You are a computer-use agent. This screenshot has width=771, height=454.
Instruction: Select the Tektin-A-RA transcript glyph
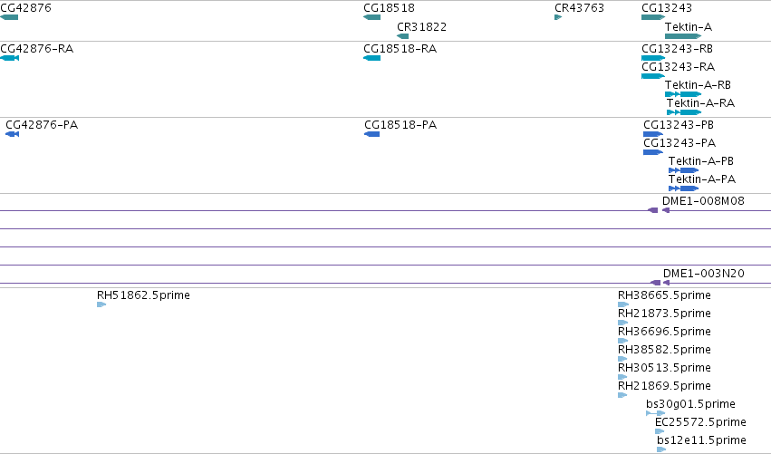(x=684, y=112)
